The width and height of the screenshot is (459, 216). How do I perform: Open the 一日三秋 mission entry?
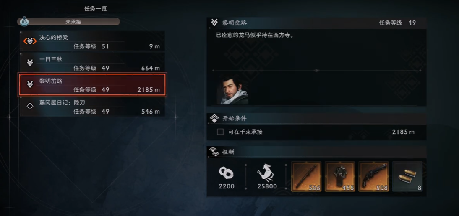click(x=92, y=63)
